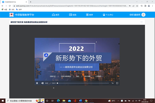Open the 1x playback speed menu

(x=112, y=83)
